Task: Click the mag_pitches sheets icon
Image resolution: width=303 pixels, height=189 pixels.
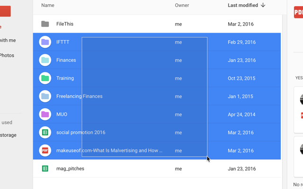Action: pos(45,169)
